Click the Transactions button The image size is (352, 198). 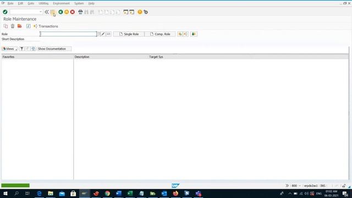tap(46, 26)
